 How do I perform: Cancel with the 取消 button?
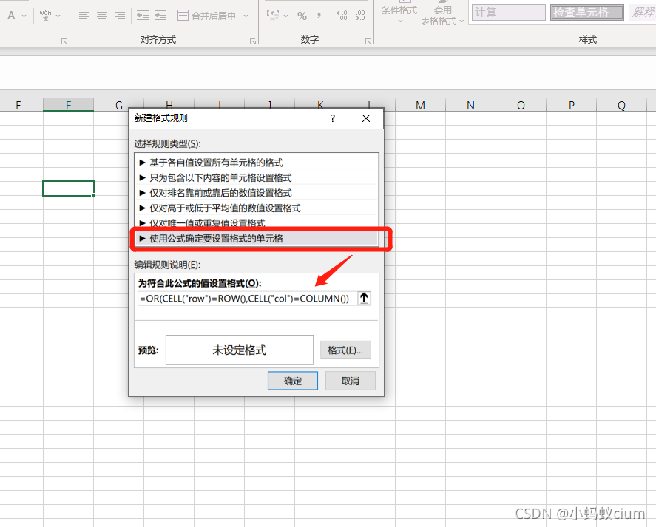click(x=350, y=381)
